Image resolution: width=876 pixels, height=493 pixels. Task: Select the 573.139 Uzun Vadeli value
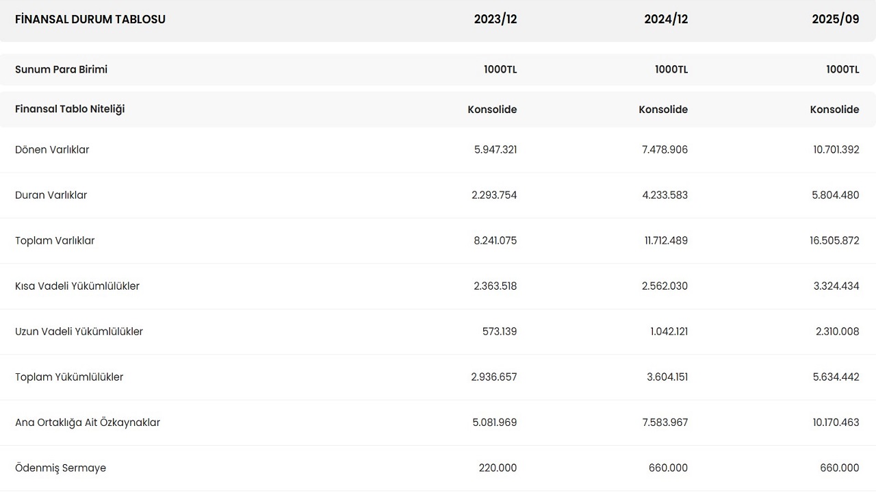click(x=500, y=331)
